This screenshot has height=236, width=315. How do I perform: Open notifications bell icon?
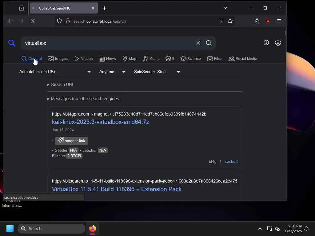[306, 229]
